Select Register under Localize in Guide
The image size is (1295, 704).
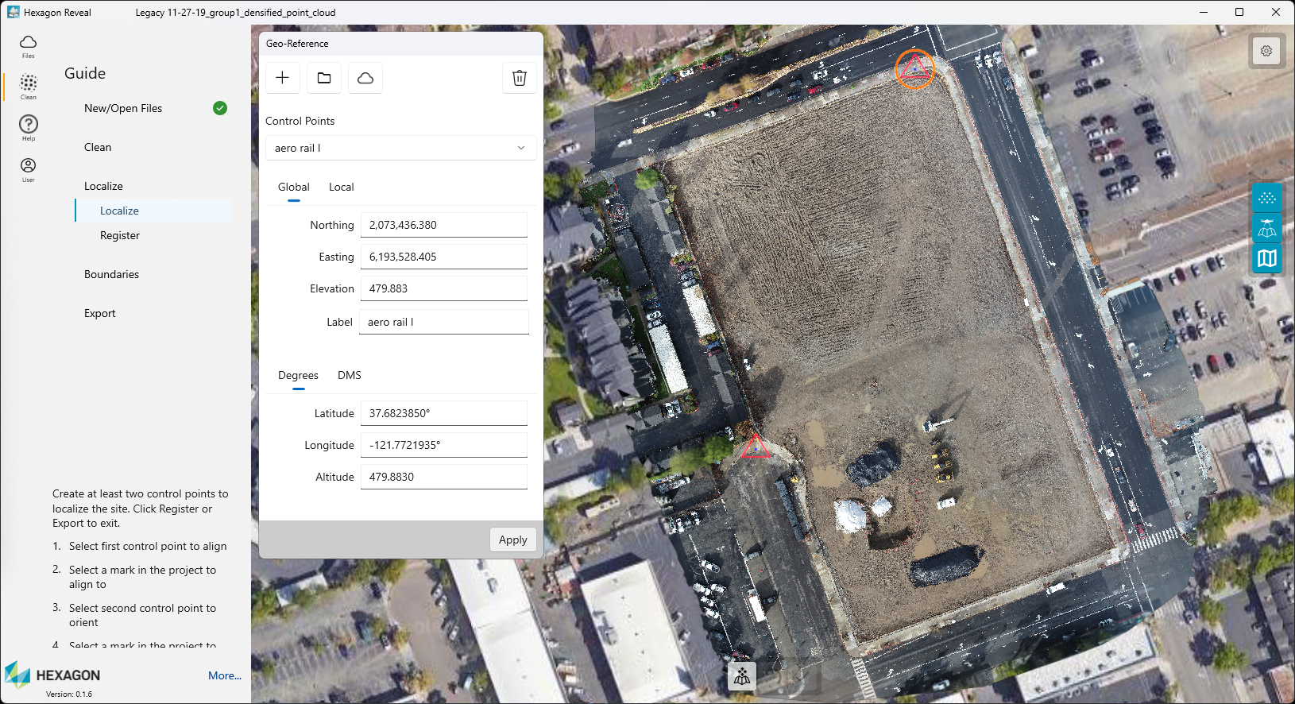[120, 236]
